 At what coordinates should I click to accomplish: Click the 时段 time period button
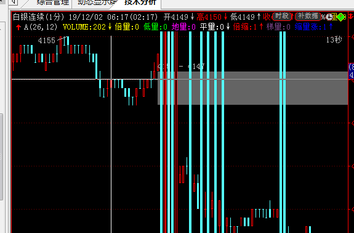[282, 16]
